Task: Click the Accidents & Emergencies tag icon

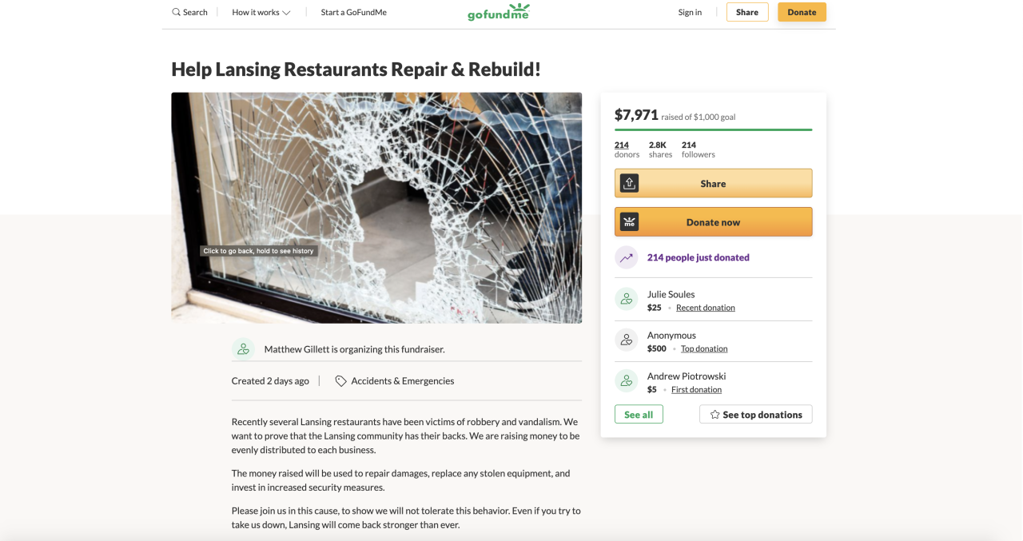Action: 340,381
